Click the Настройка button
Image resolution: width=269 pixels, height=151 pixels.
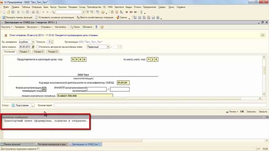coord(61,27)
